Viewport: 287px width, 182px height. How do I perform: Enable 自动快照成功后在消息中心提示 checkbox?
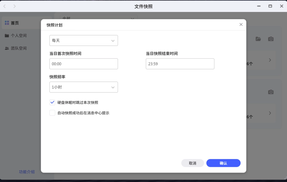pos(52,113)
